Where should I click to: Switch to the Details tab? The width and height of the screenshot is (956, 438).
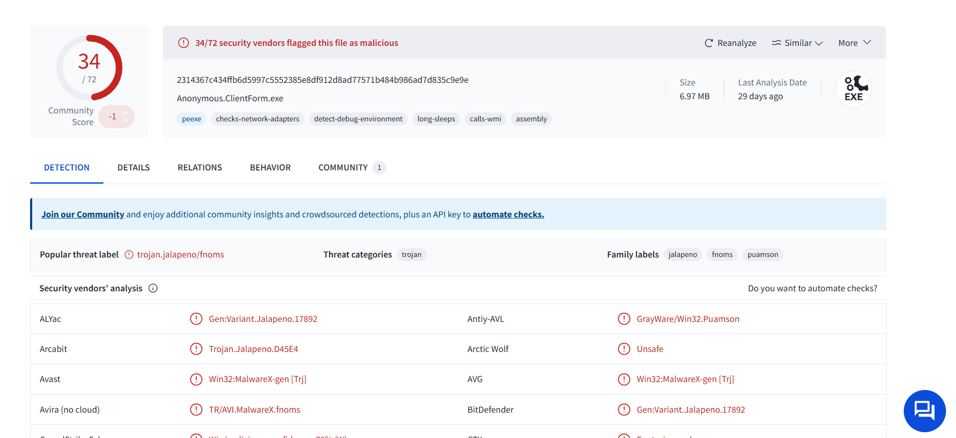133,168
